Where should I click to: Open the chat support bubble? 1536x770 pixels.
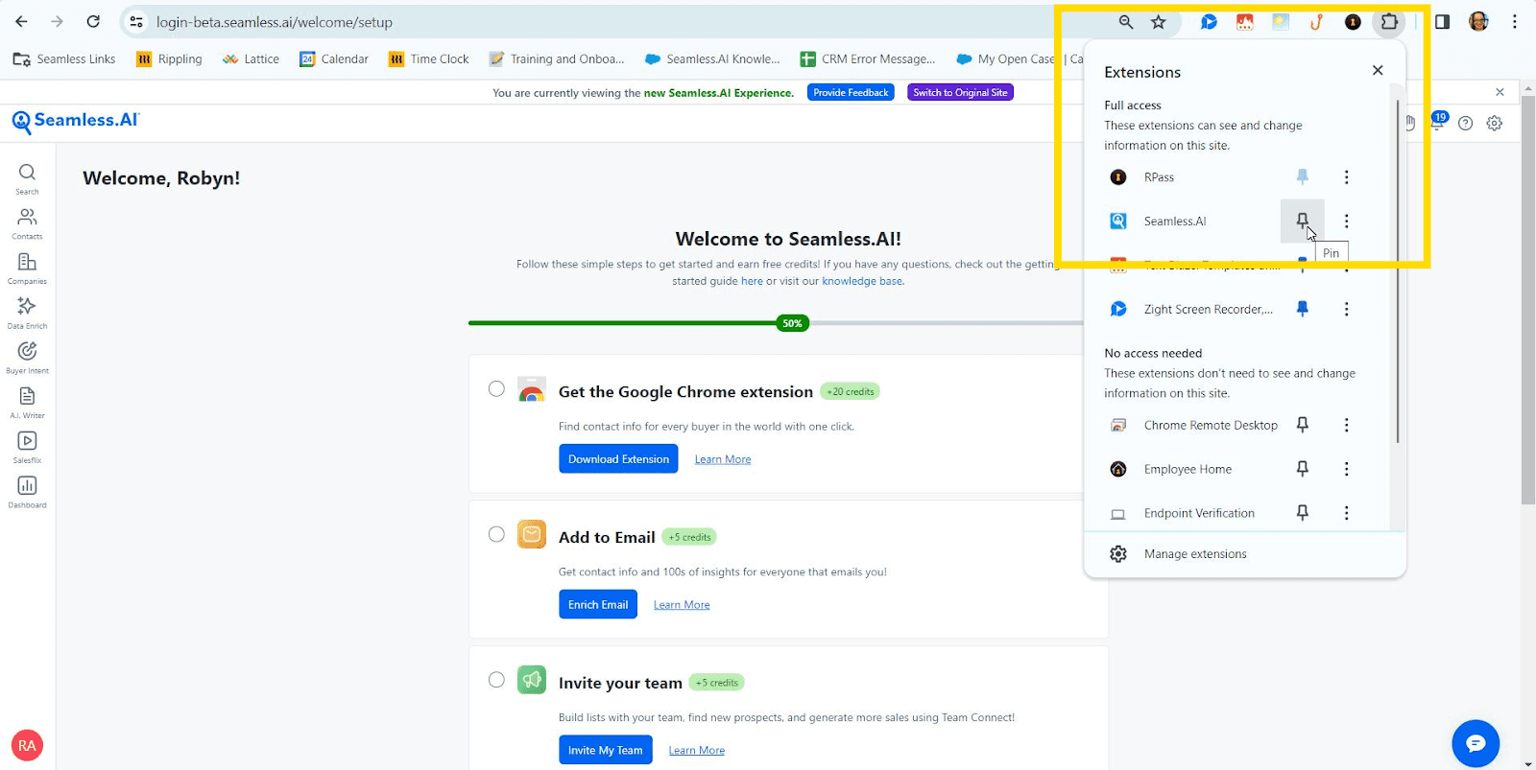pyautogui.click(x=1476, y=743)
